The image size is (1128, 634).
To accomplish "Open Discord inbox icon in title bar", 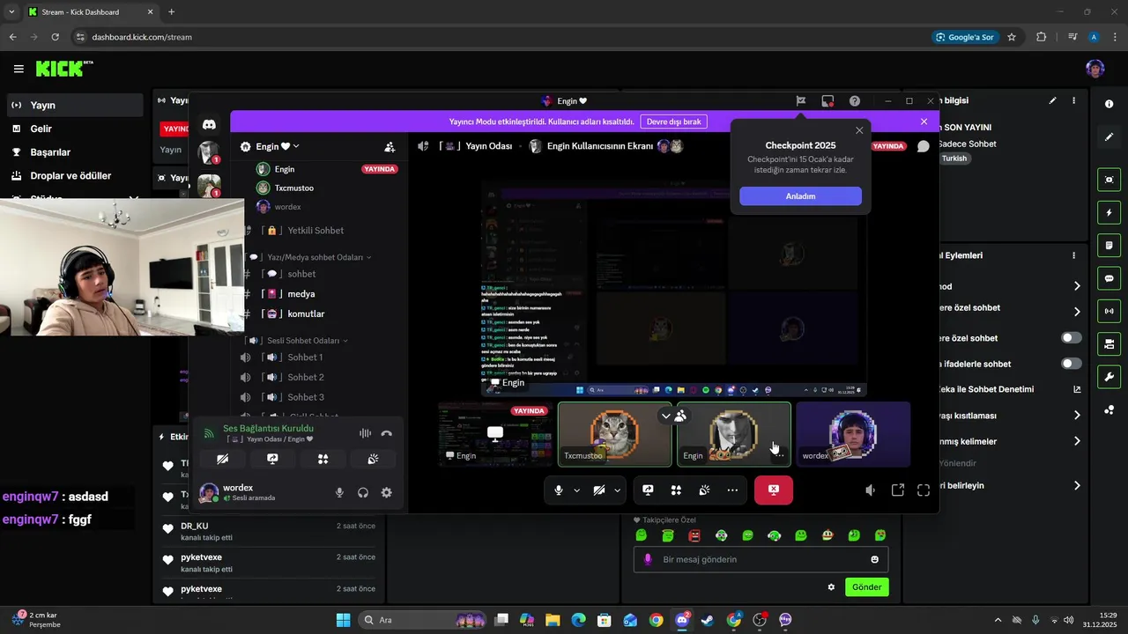I will click(x=827, y=100).
